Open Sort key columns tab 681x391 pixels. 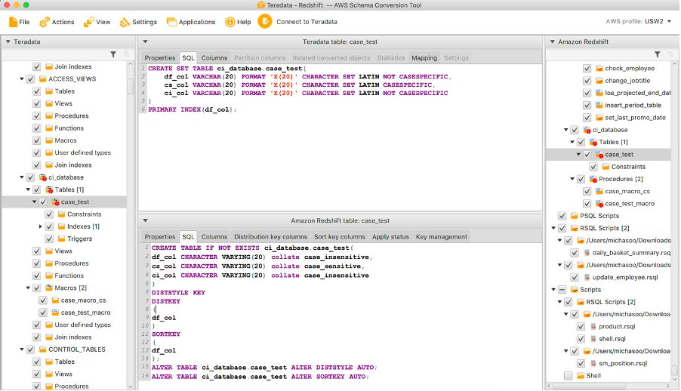pyautogui.click(x=340, y=237)
